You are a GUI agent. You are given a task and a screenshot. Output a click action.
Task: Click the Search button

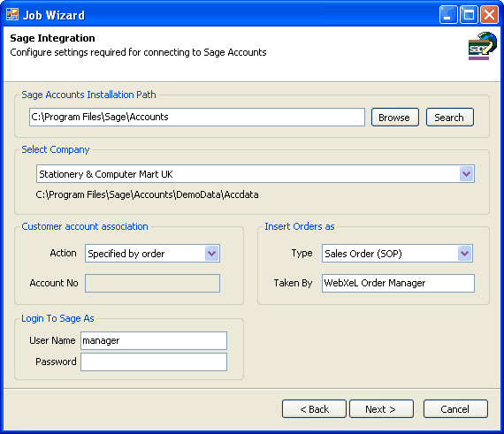coord(450,118)
